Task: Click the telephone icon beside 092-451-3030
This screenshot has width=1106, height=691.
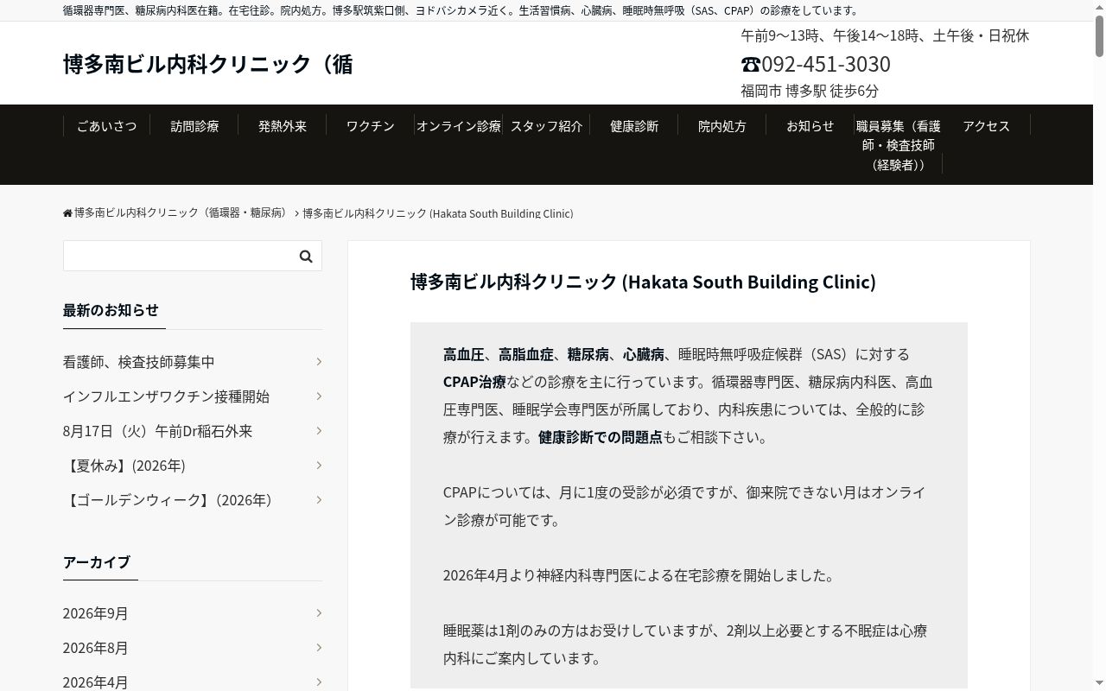Action: coord(750,64)
